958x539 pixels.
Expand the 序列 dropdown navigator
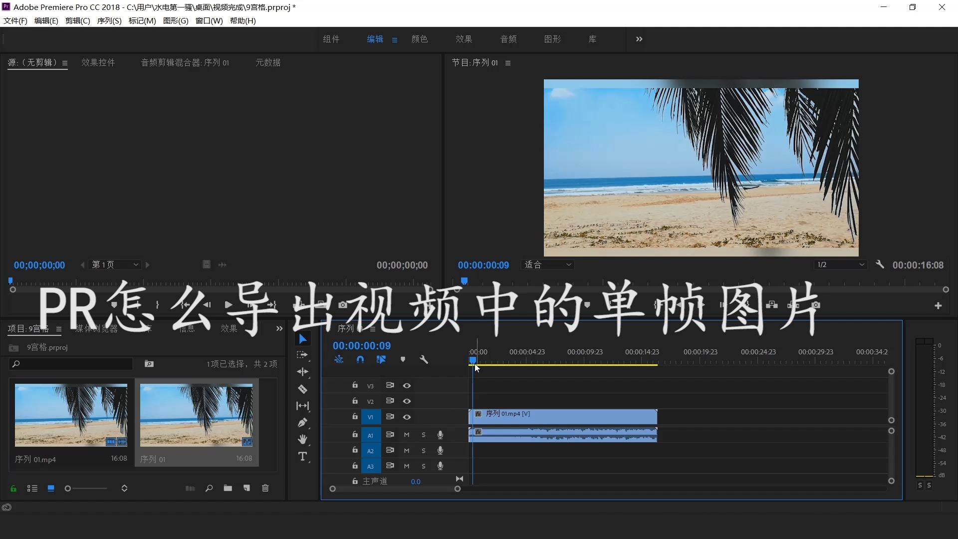pyautogui.click(x=109, y=20)
